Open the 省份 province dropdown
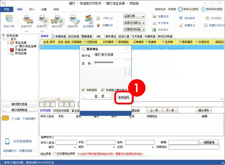The image size is (225, 165). 75,147
